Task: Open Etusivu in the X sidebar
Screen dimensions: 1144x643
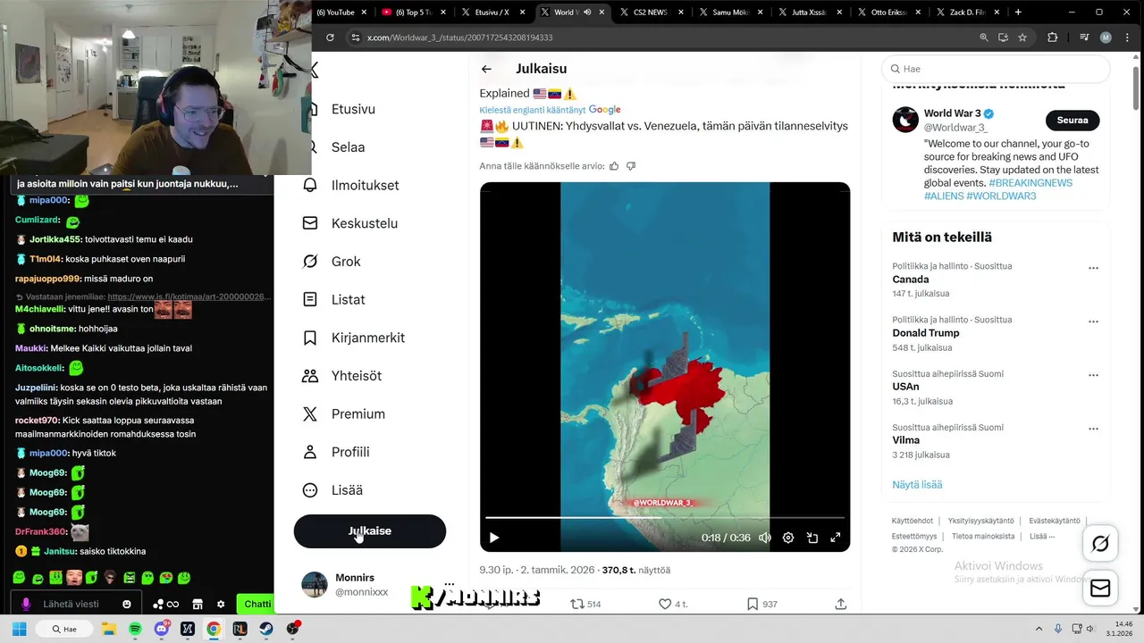Action: point(353,109)
